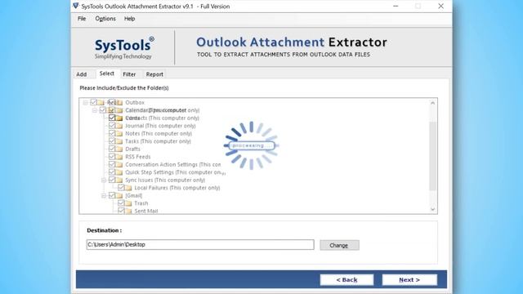Toggle the Contacts folder checkbox
The height and width of the screenshot is (294, 523).
[112, 118]
